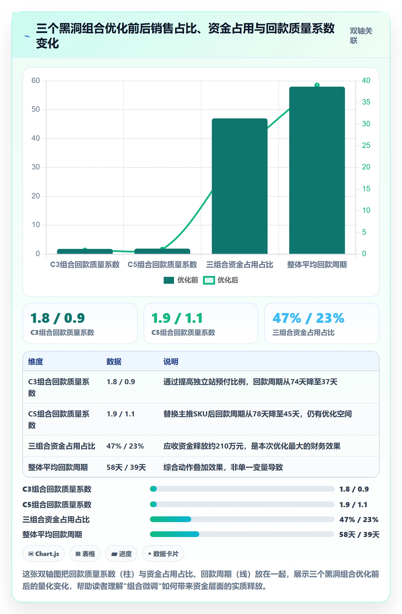The height and width of the screenshot is (614, 402).
Task: Click the line point above the 整体平均回款周期 bar
Action: [317, 85]
